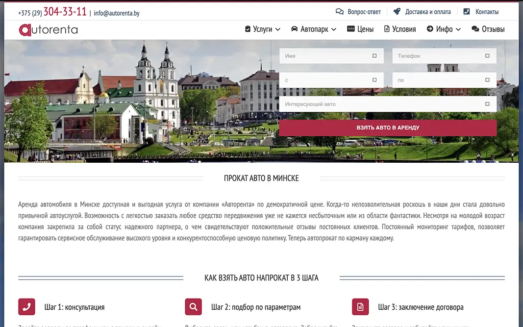Click the square in Интересующий авто field
This screenshot has width=523, height=327.
[x=487, y=104]
